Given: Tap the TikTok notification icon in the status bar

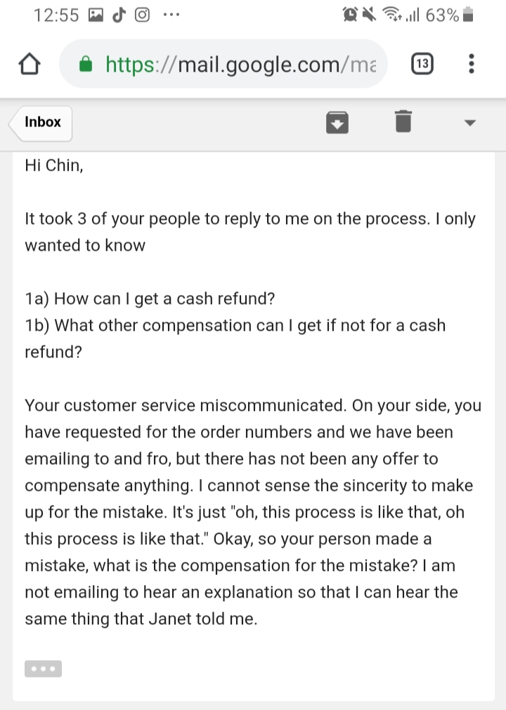Looking at the screenshot, I should (x=119, y=15).
